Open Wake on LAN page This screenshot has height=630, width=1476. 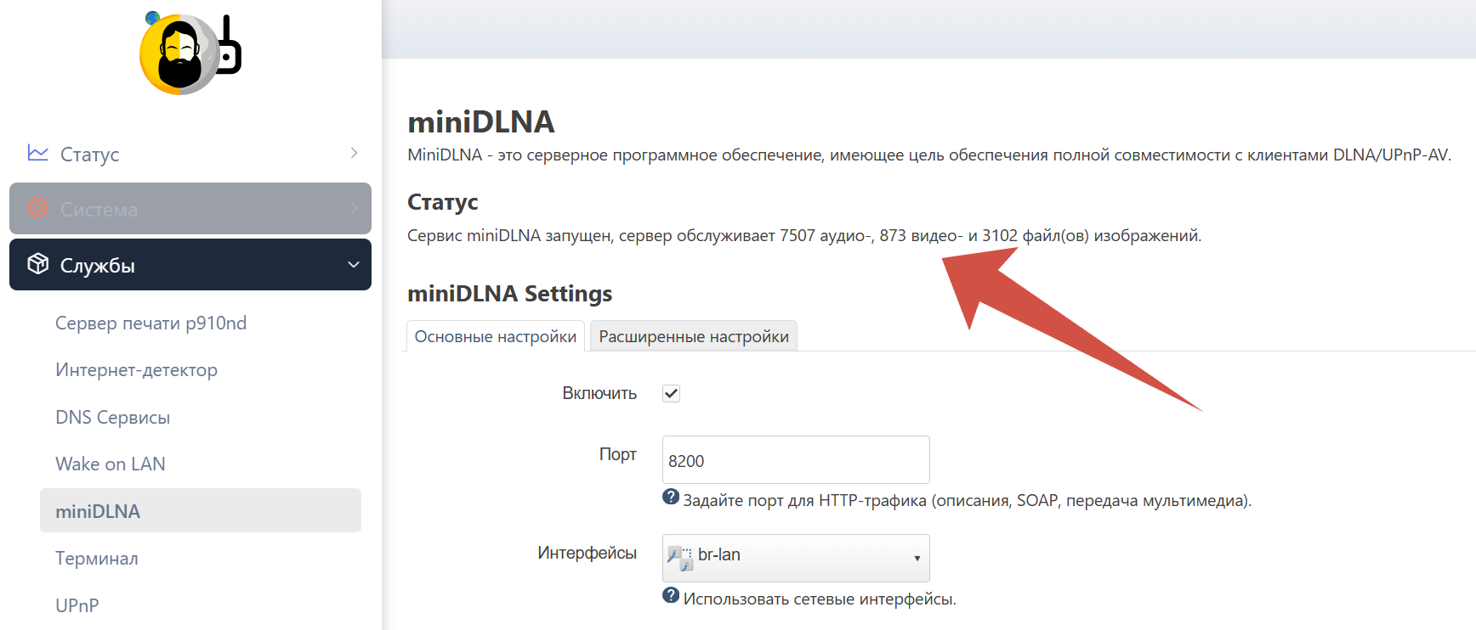(111, 464)
